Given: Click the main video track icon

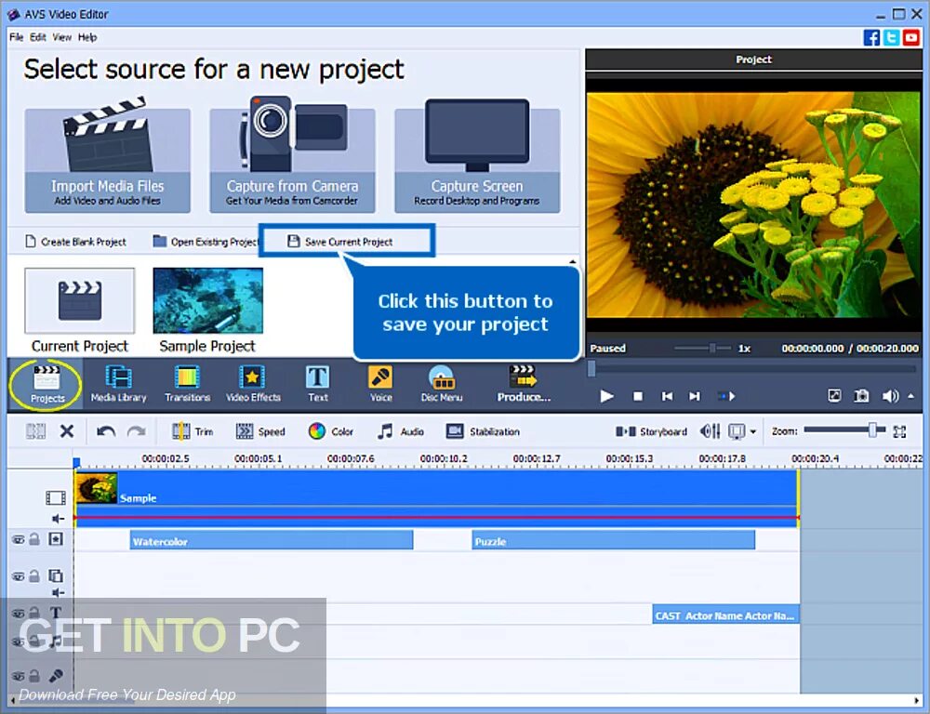Looking at the screenshot, I should tap(56, 497).
